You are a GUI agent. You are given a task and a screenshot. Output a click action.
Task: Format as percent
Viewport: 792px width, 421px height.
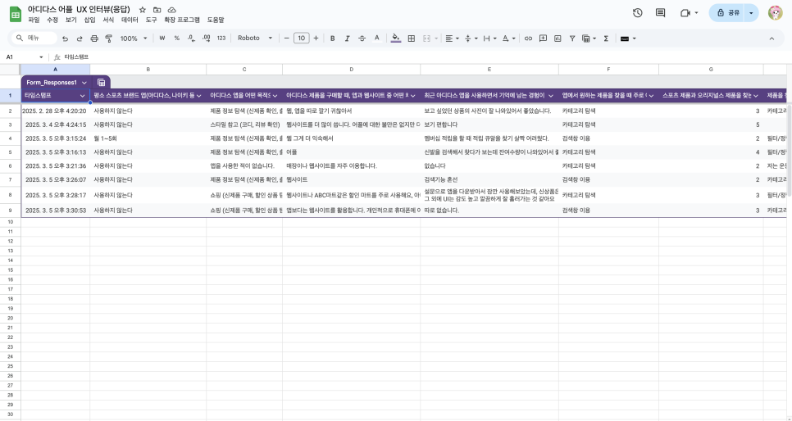(177, 38)
